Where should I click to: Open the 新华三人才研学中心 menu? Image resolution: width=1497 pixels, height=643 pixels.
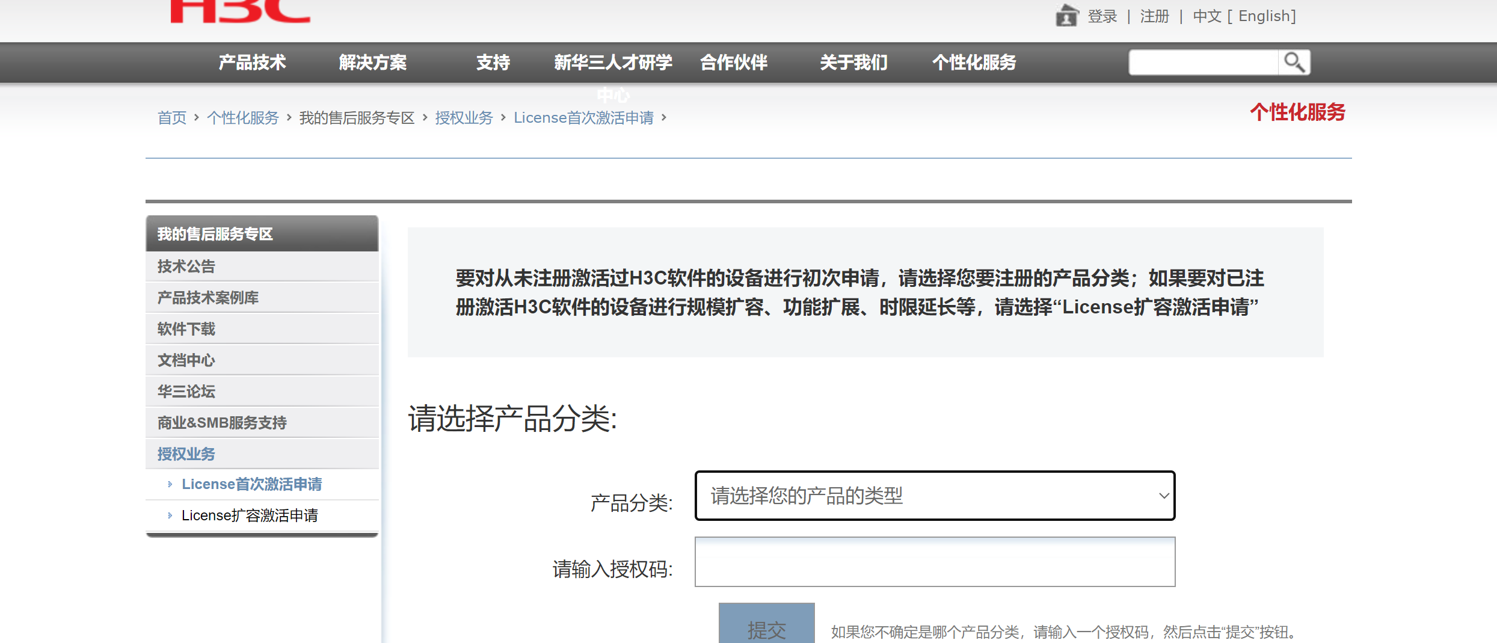(613, 62)
